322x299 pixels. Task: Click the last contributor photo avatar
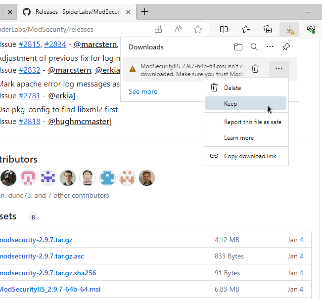[x=147, y=178]
